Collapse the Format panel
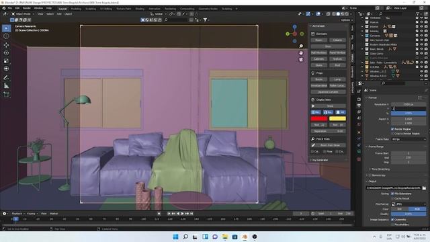The image size is (430, 242). click(x=367, y=97)
